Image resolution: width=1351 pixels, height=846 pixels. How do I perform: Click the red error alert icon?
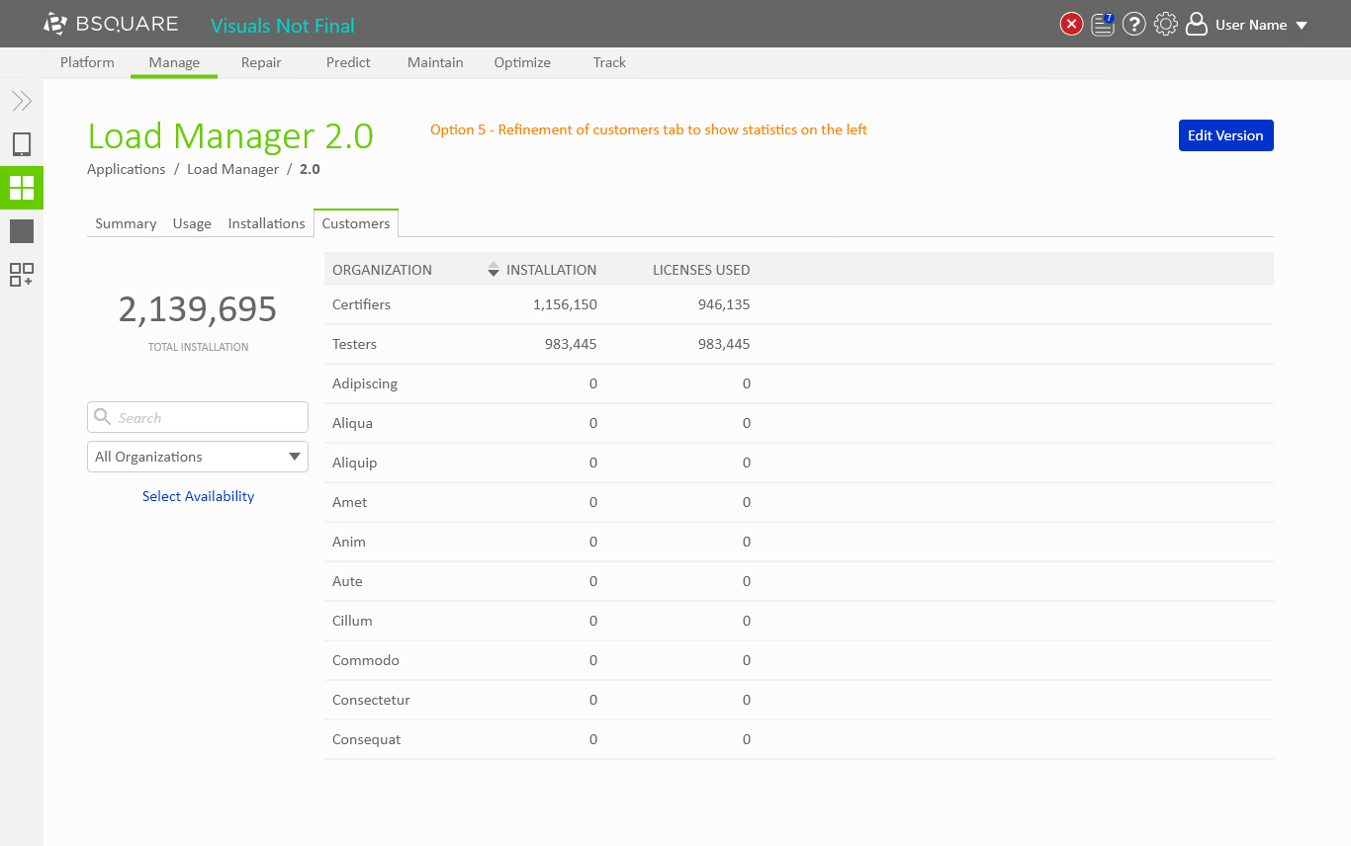point(1071,25)
